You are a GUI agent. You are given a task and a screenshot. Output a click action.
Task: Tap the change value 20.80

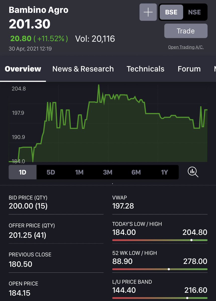[21, 39]
